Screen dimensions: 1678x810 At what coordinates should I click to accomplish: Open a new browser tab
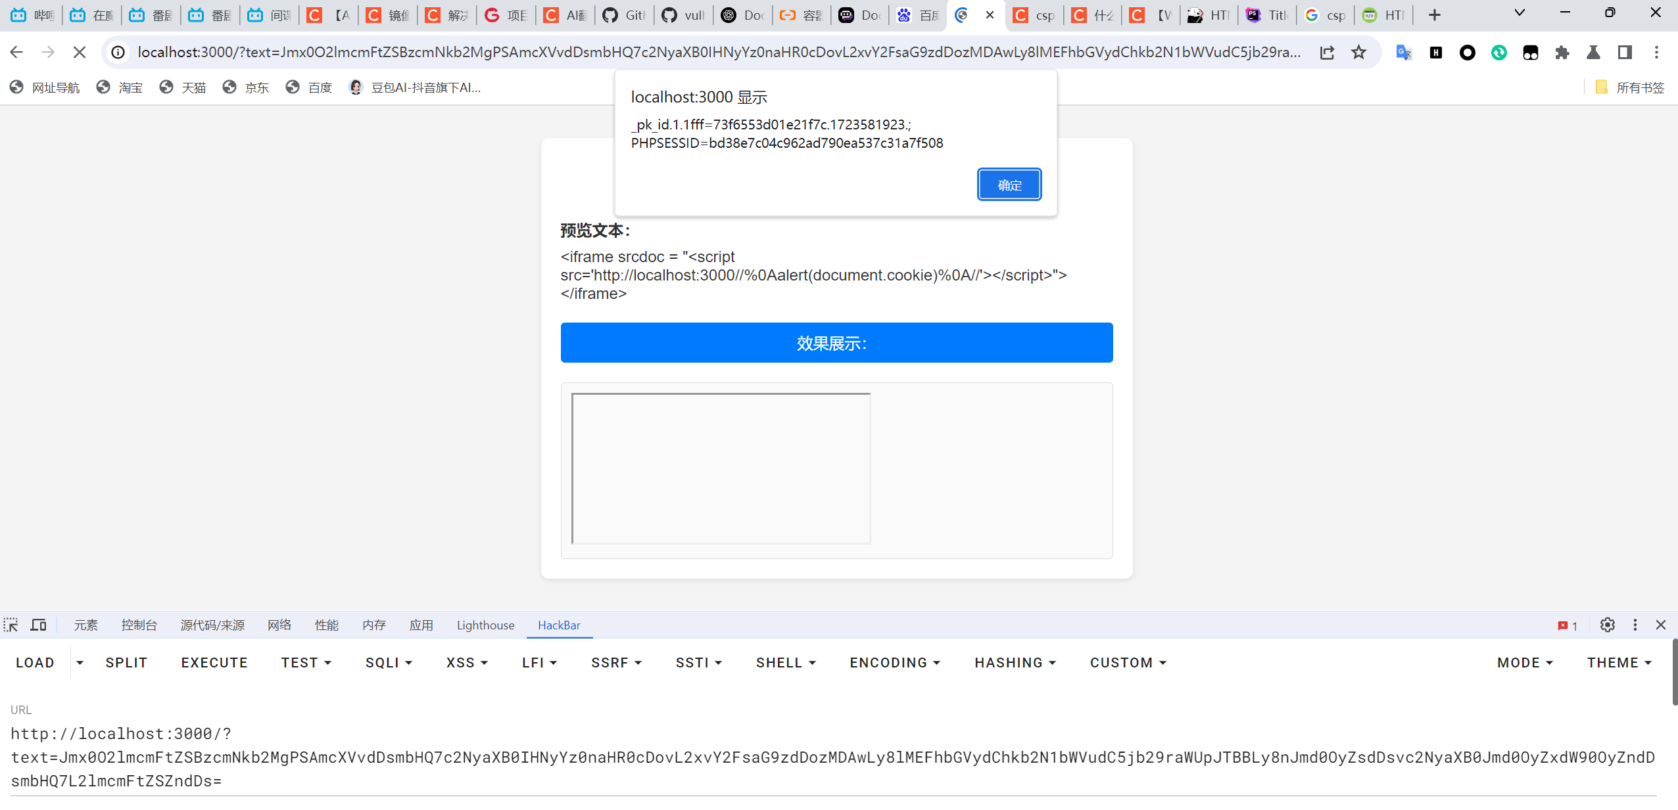[1434, 15]
